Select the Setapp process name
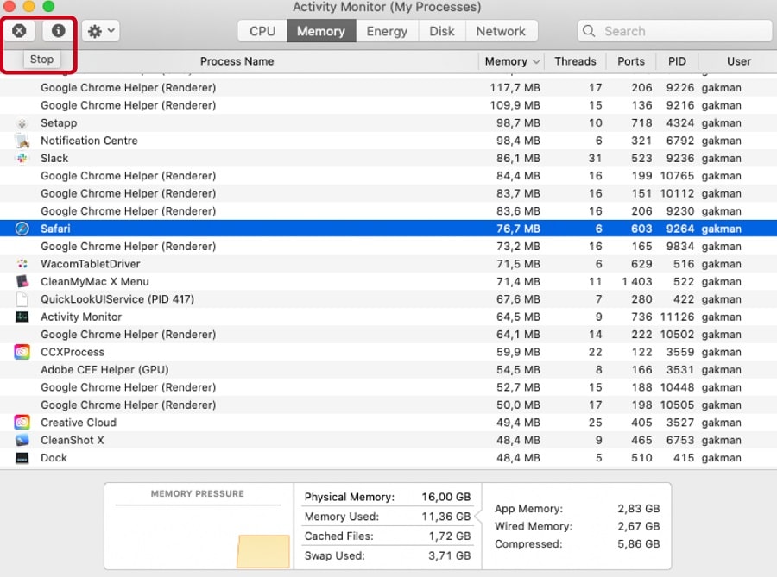Image resolution: width=777 pixels, height=577 pixels. pos(59,123)
